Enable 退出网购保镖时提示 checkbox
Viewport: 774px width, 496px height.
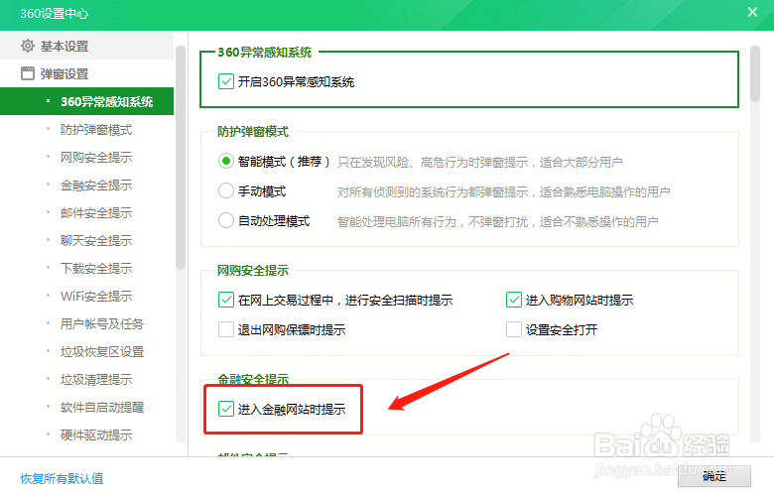tap(226, 329)
